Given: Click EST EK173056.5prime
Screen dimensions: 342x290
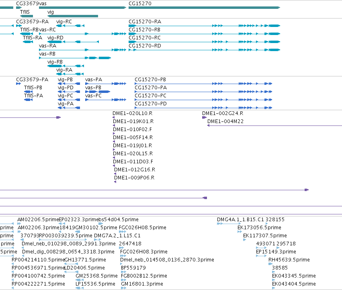Looking at the screenshot, I should (x=259, y=228).
